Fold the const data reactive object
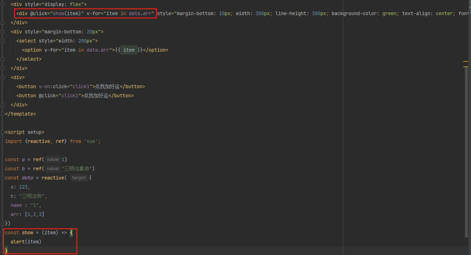The height and width of the screenshot is (255, 471). click(2, 178)
